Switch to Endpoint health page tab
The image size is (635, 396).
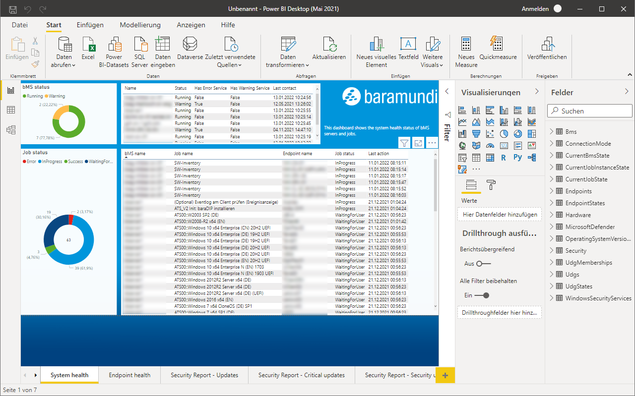(x=129, y=375)
